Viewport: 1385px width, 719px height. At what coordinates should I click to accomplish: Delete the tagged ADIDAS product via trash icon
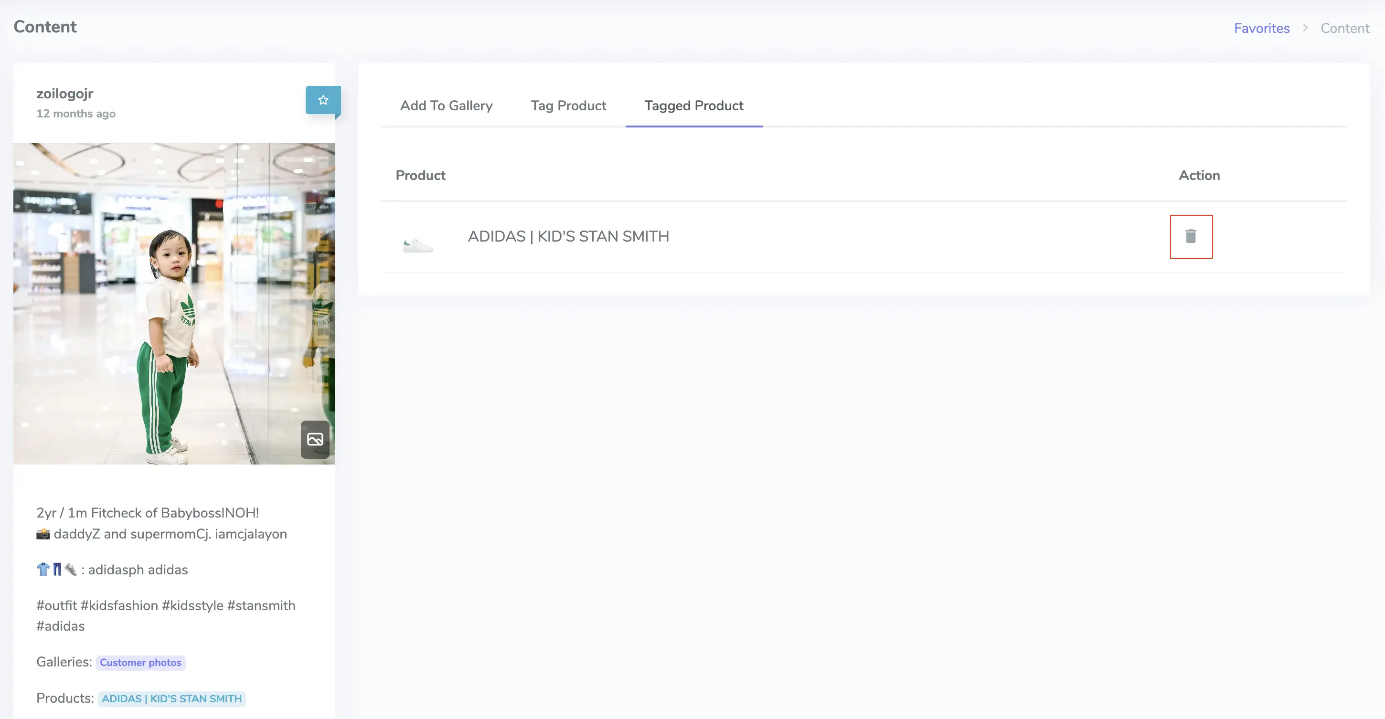click(x=1191, y=236)
